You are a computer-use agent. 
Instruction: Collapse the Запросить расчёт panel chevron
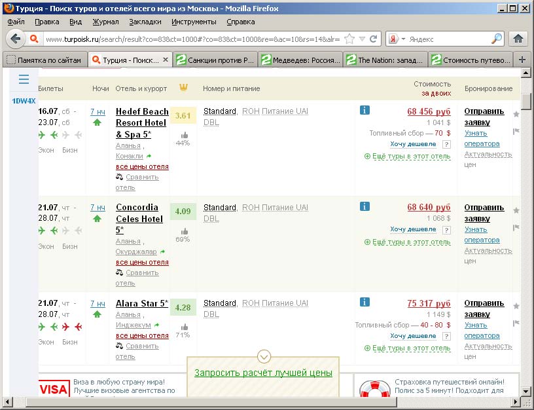click(x=264, y=357)
